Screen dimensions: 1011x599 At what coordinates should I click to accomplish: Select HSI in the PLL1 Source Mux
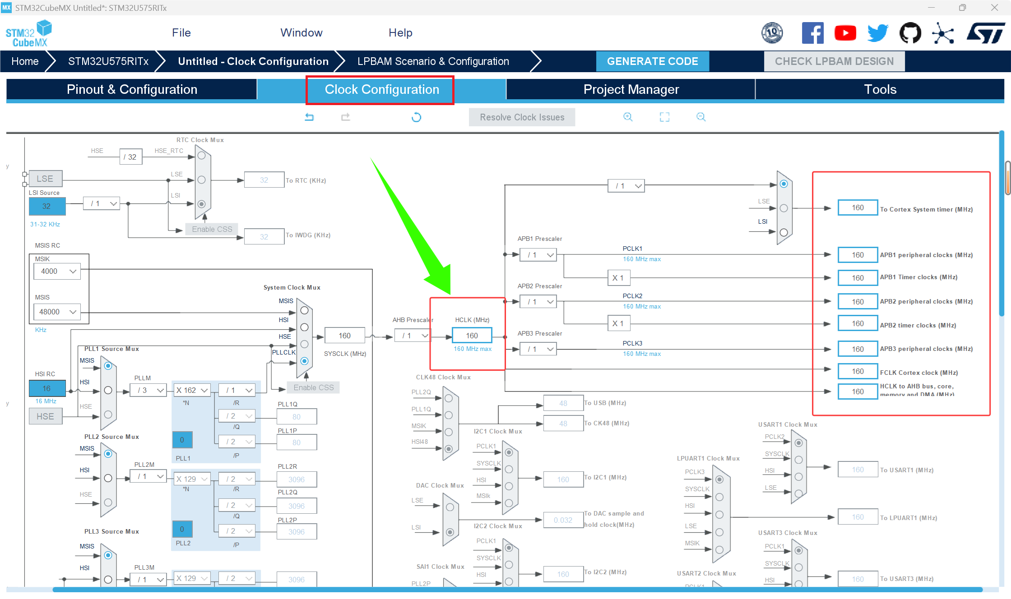(x=108, y=390)
